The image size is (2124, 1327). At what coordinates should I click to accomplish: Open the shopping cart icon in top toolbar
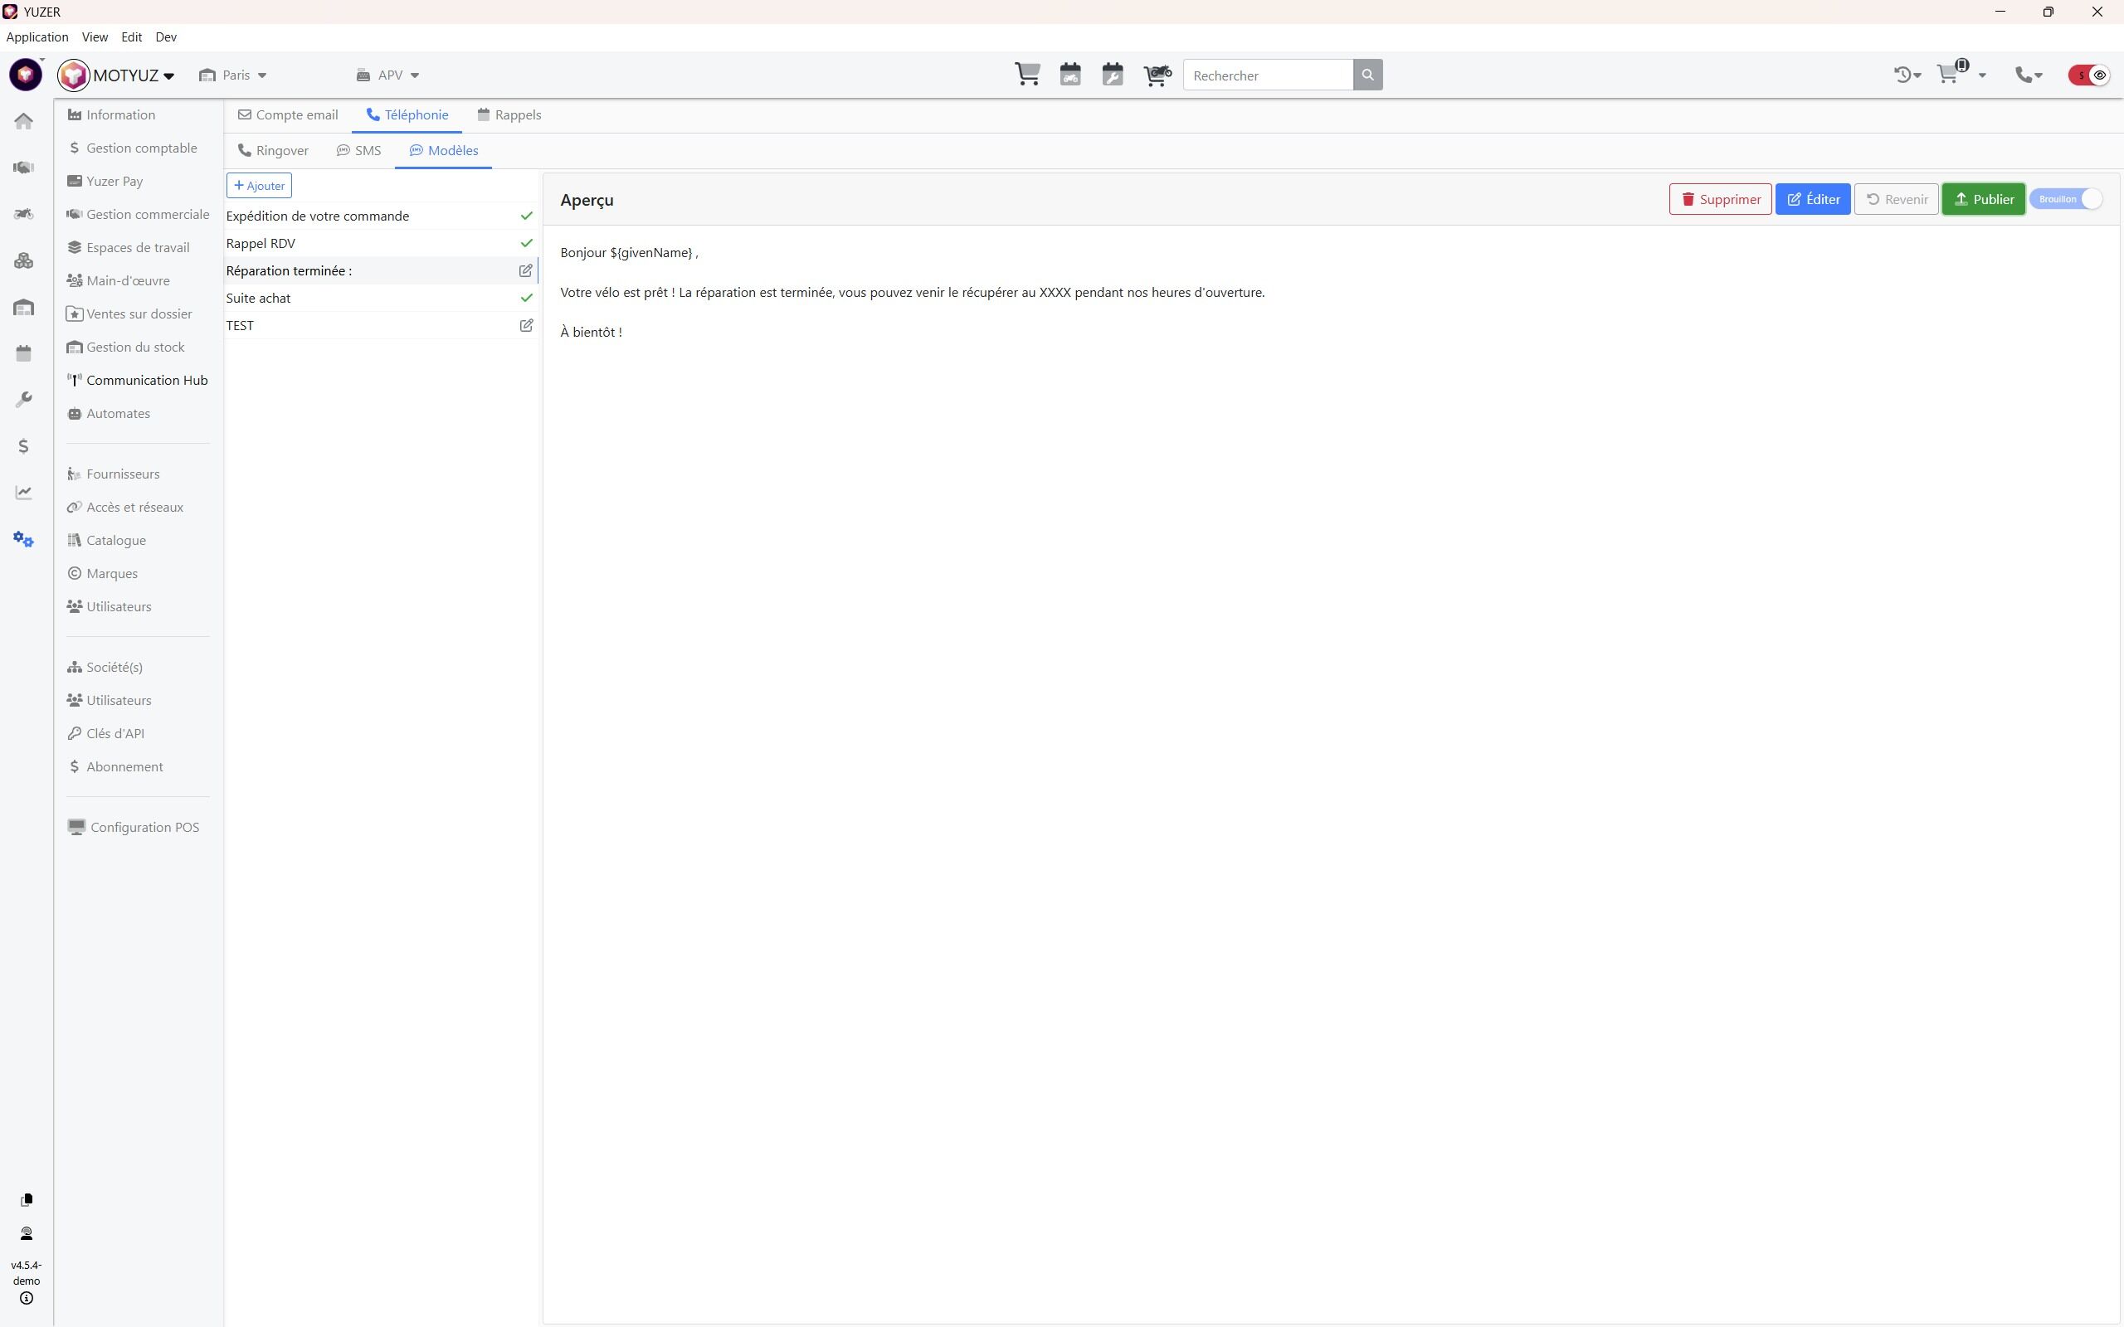[1027, 75]
